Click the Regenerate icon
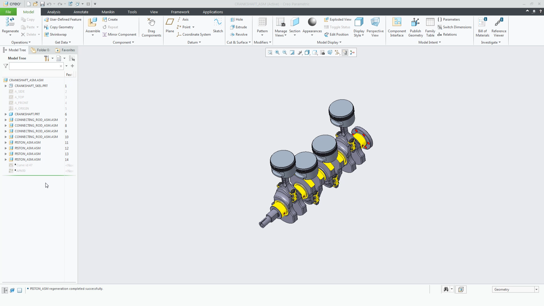Viewport: 544px width, 306px height. click(x=10, y=22)
